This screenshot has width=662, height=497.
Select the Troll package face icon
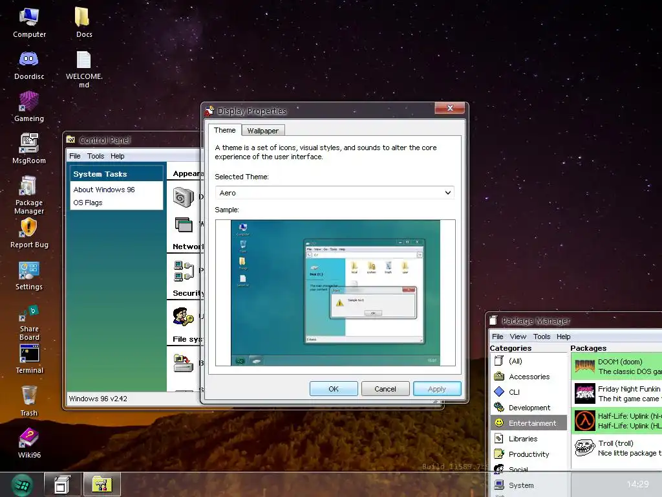tap(584, 448)
